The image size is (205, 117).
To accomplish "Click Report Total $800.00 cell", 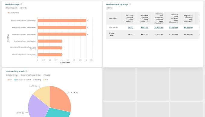I will 144,34.
